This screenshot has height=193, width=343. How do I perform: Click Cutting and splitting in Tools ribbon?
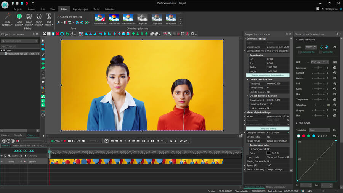tap(69, 16)
